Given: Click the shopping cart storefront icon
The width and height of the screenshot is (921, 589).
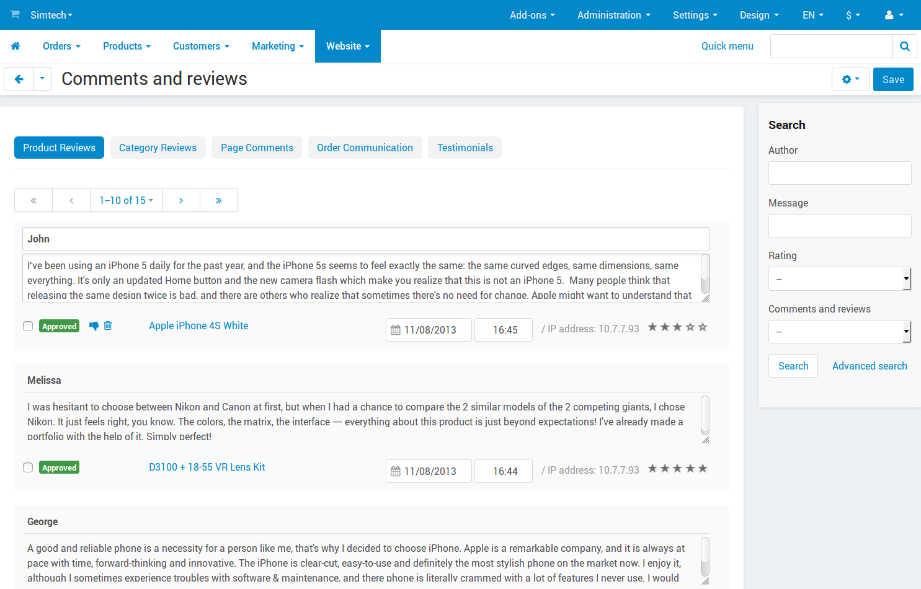Looking at the screenshot, I should [x=15, y=14].
